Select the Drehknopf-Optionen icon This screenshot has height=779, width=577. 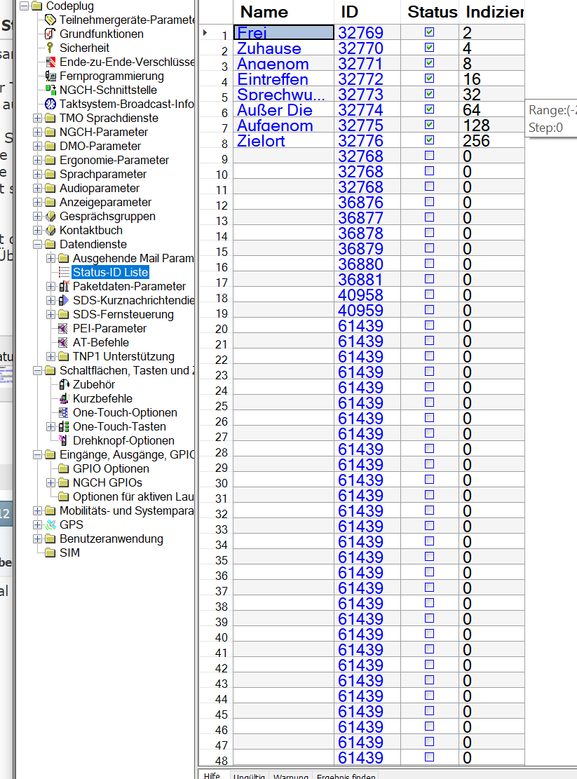click(x=63, y=440)
